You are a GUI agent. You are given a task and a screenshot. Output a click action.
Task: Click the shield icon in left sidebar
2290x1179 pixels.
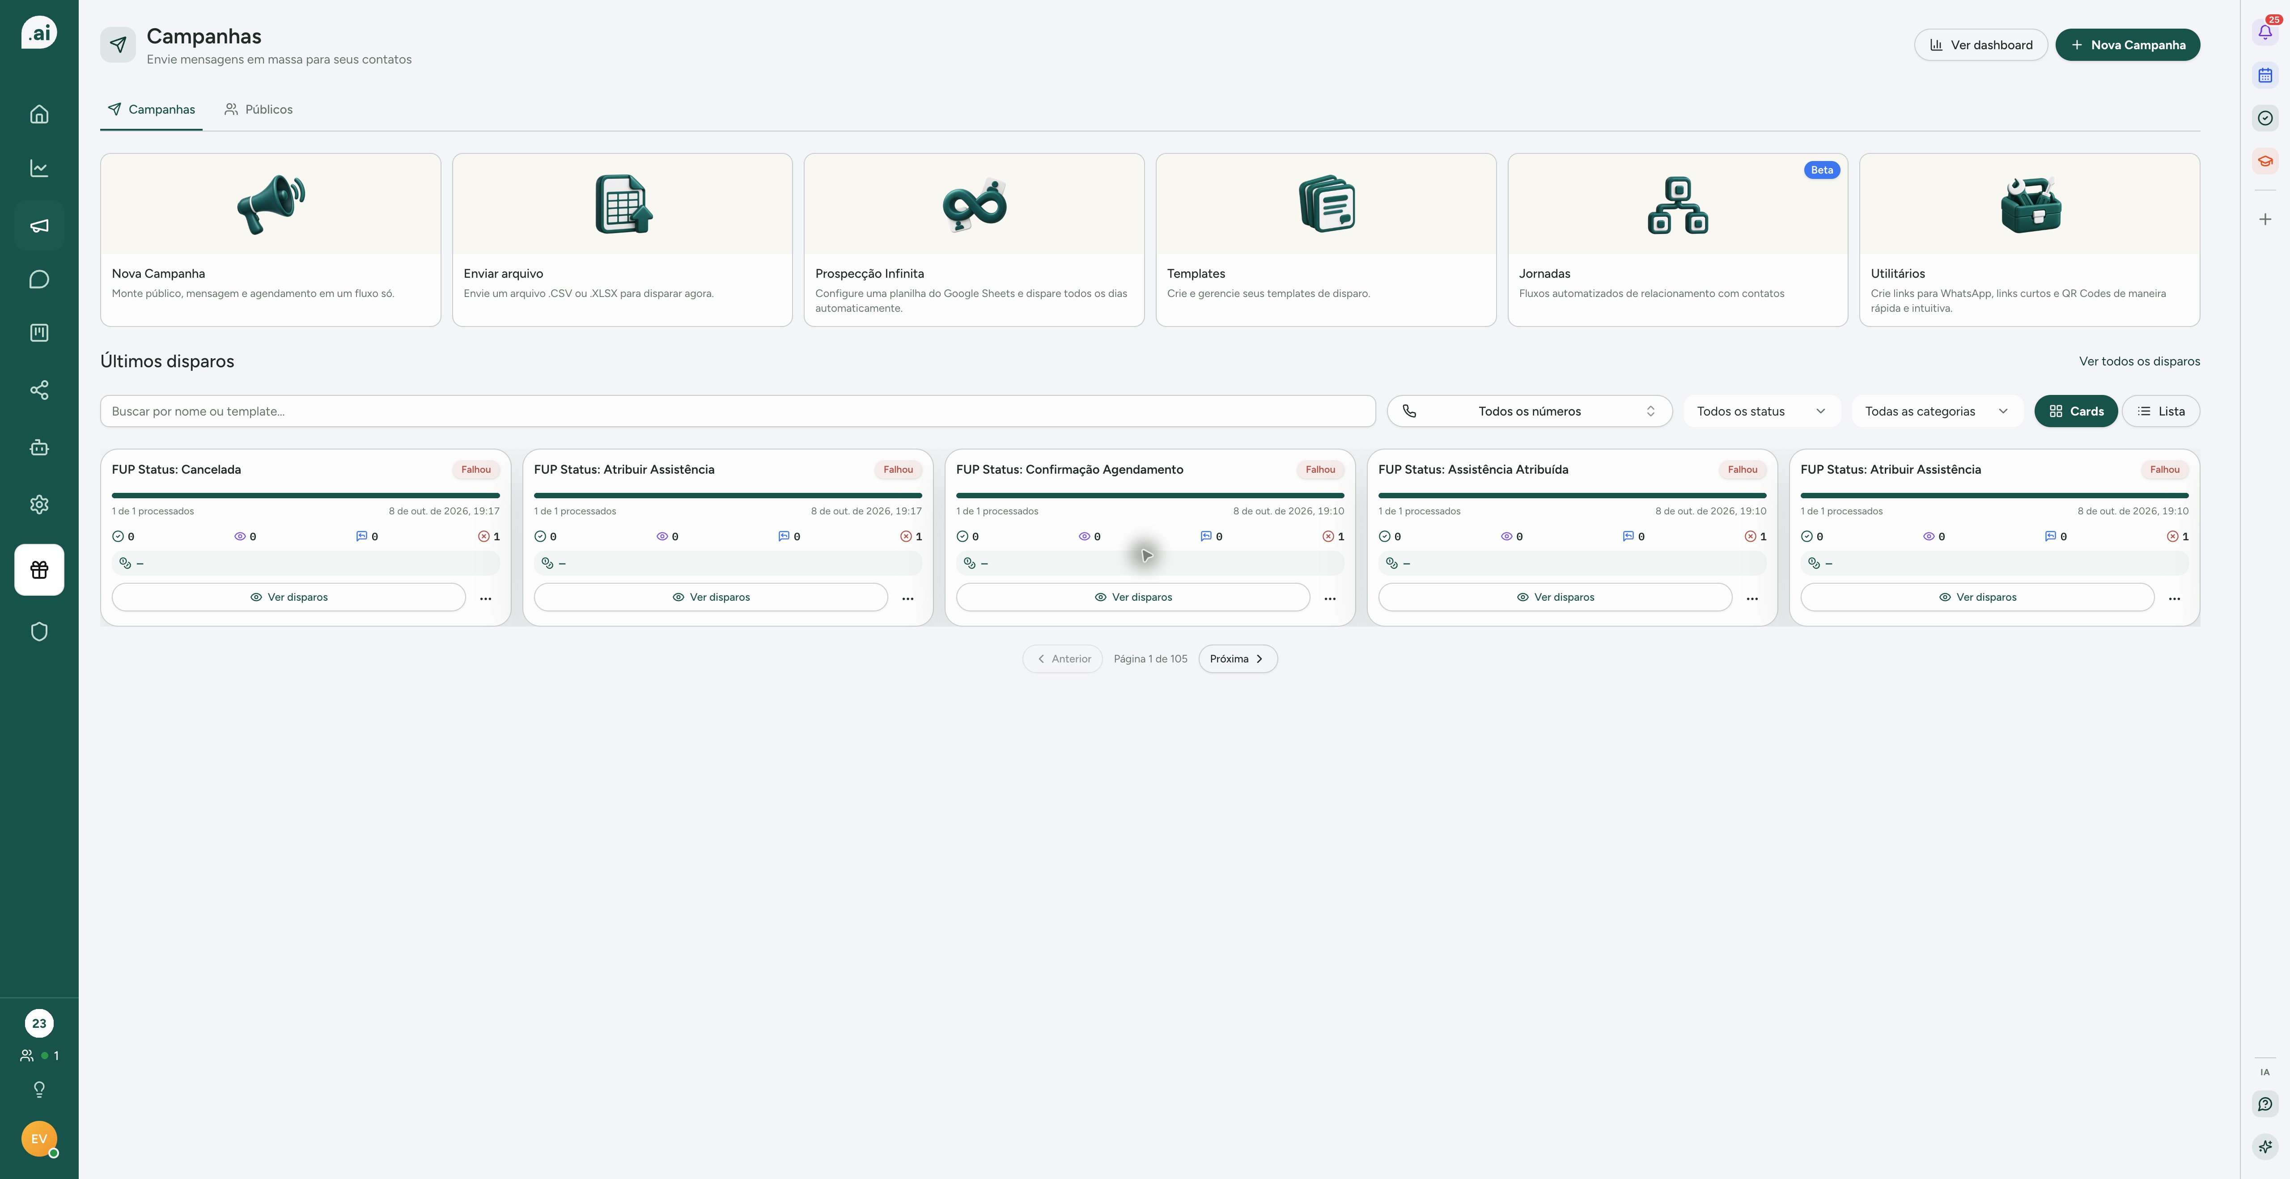(x=39, y=631)
